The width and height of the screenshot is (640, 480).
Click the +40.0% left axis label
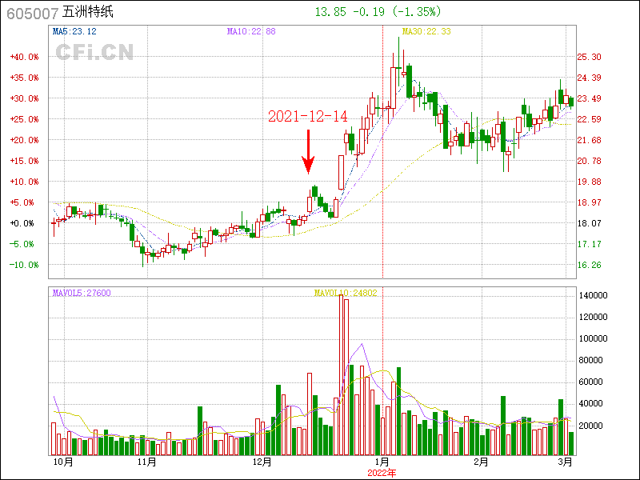(x=24, y=57)
